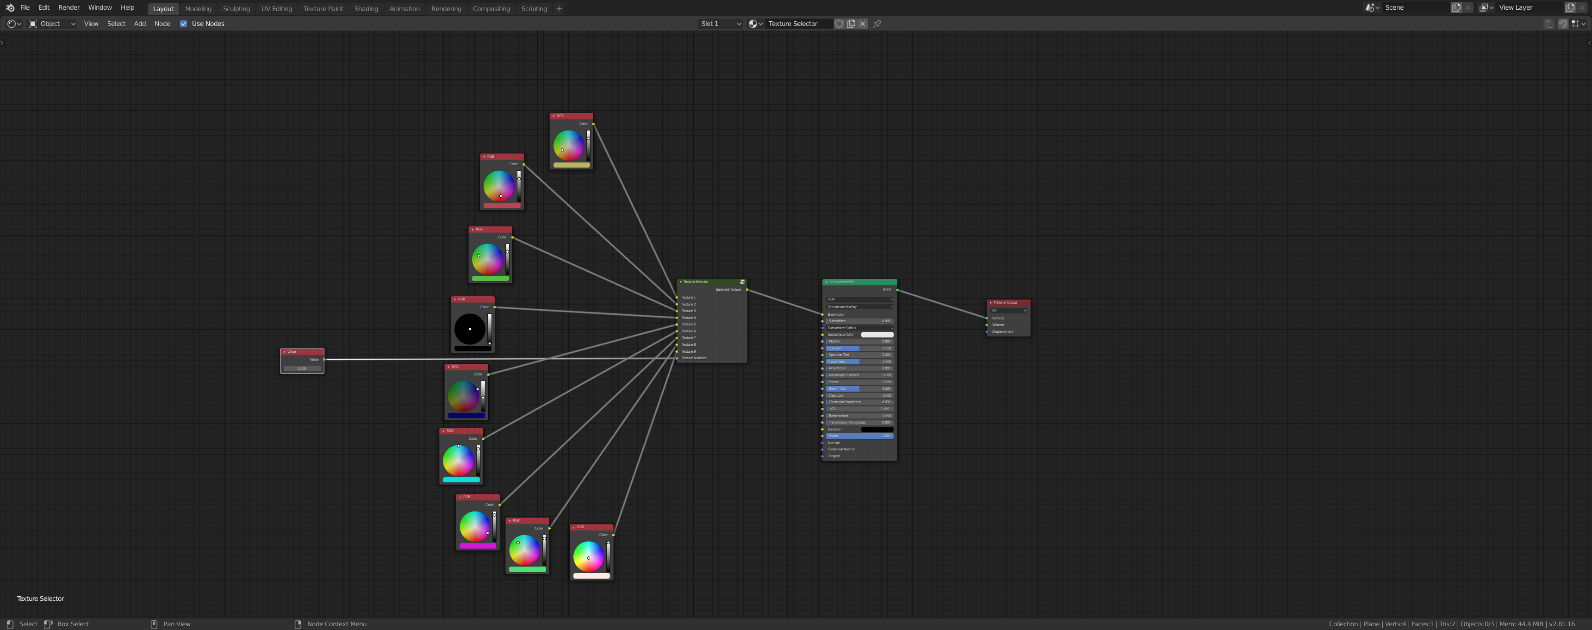Click the fake user shield icon
This screenshot has height=630, width=1592.
coord(839,24)
